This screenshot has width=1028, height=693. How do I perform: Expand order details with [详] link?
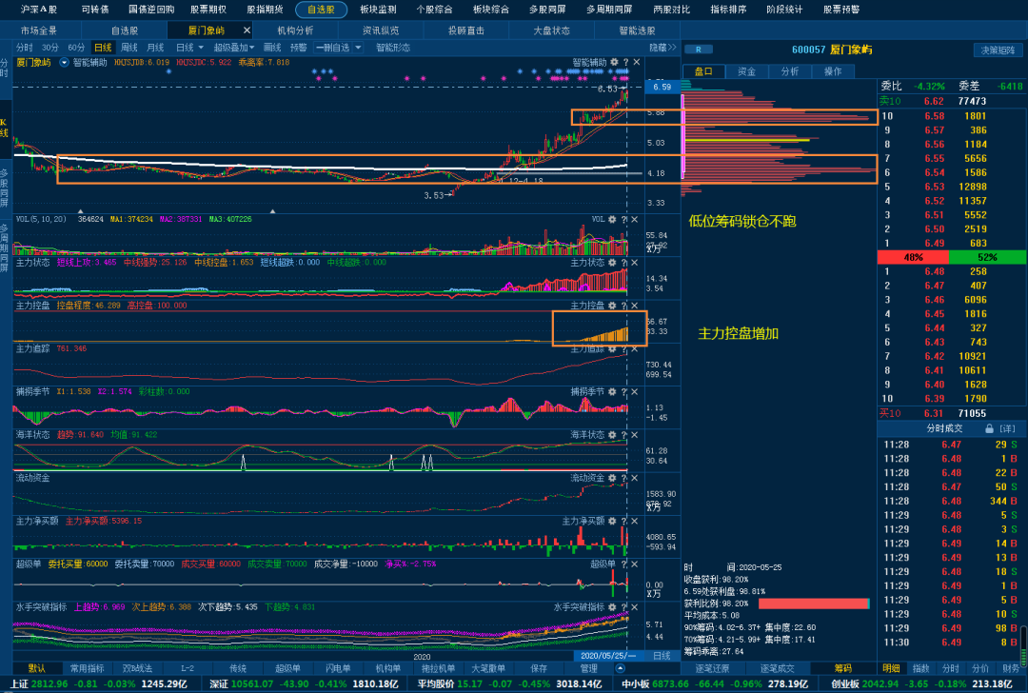coord(1007,428)
